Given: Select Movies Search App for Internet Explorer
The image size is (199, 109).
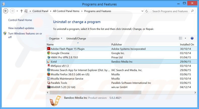Looking at the screenshot, I should point(122,70).
